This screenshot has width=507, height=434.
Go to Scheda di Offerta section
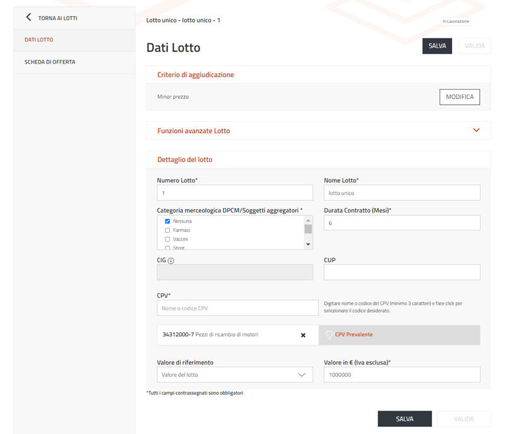[50, 62]
